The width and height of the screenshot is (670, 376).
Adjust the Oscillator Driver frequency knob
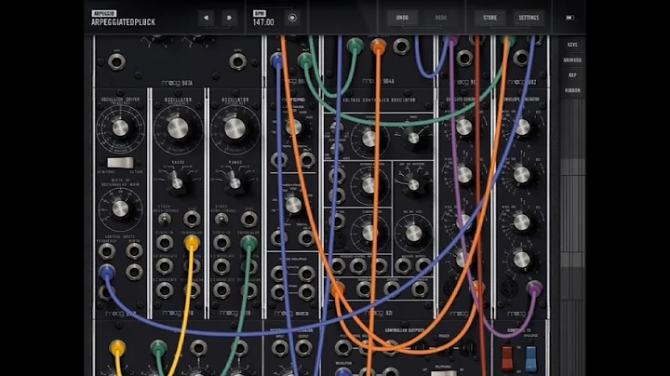click(x=120, y=128)
